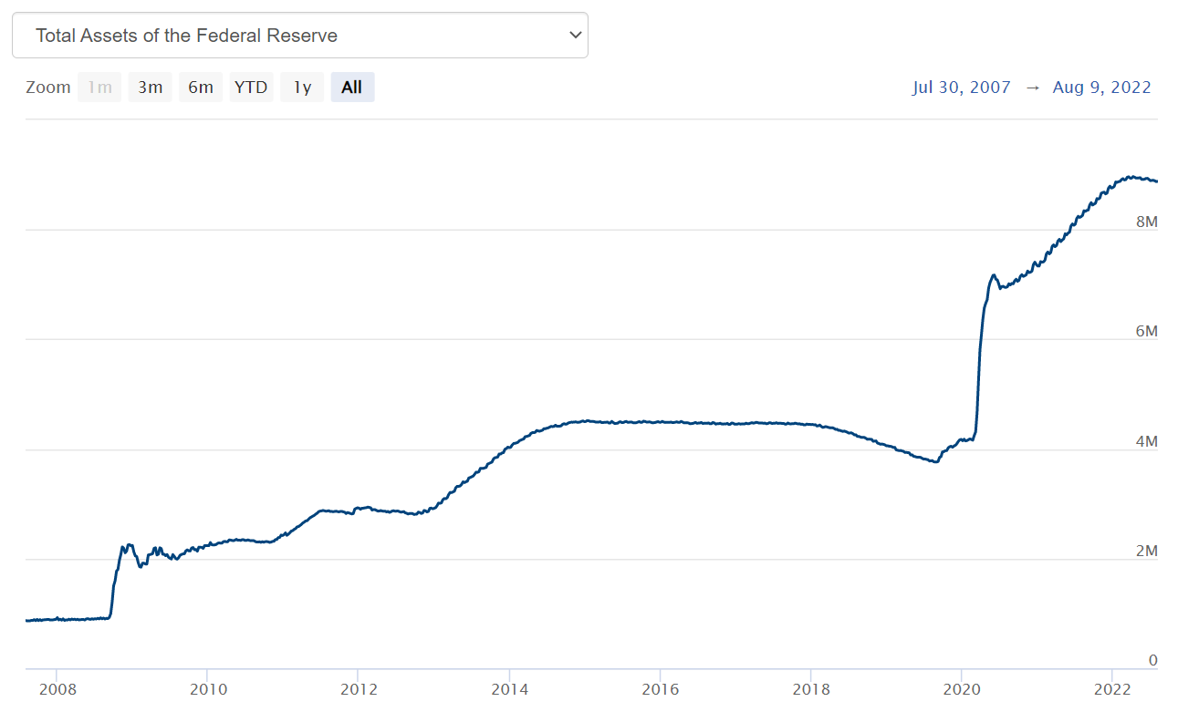
Task: Click the 6M axis label
Action: (x=1149, y=332)
